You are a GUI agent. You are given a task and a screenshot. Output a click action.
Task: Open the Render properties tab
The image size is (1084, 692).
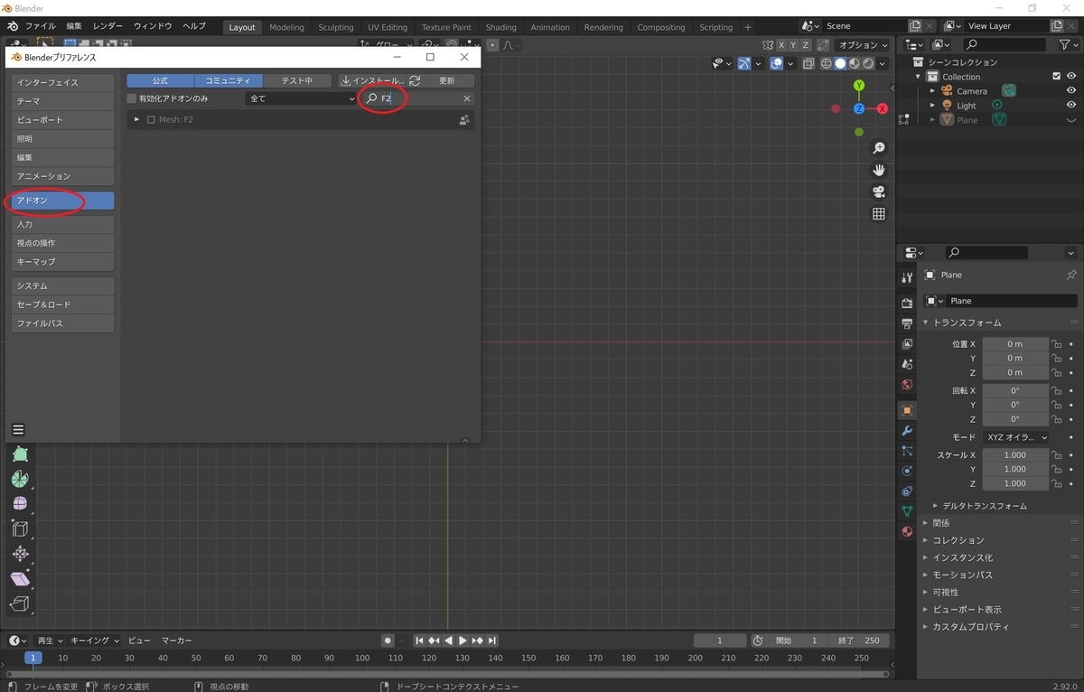click(x=907, y=303)
